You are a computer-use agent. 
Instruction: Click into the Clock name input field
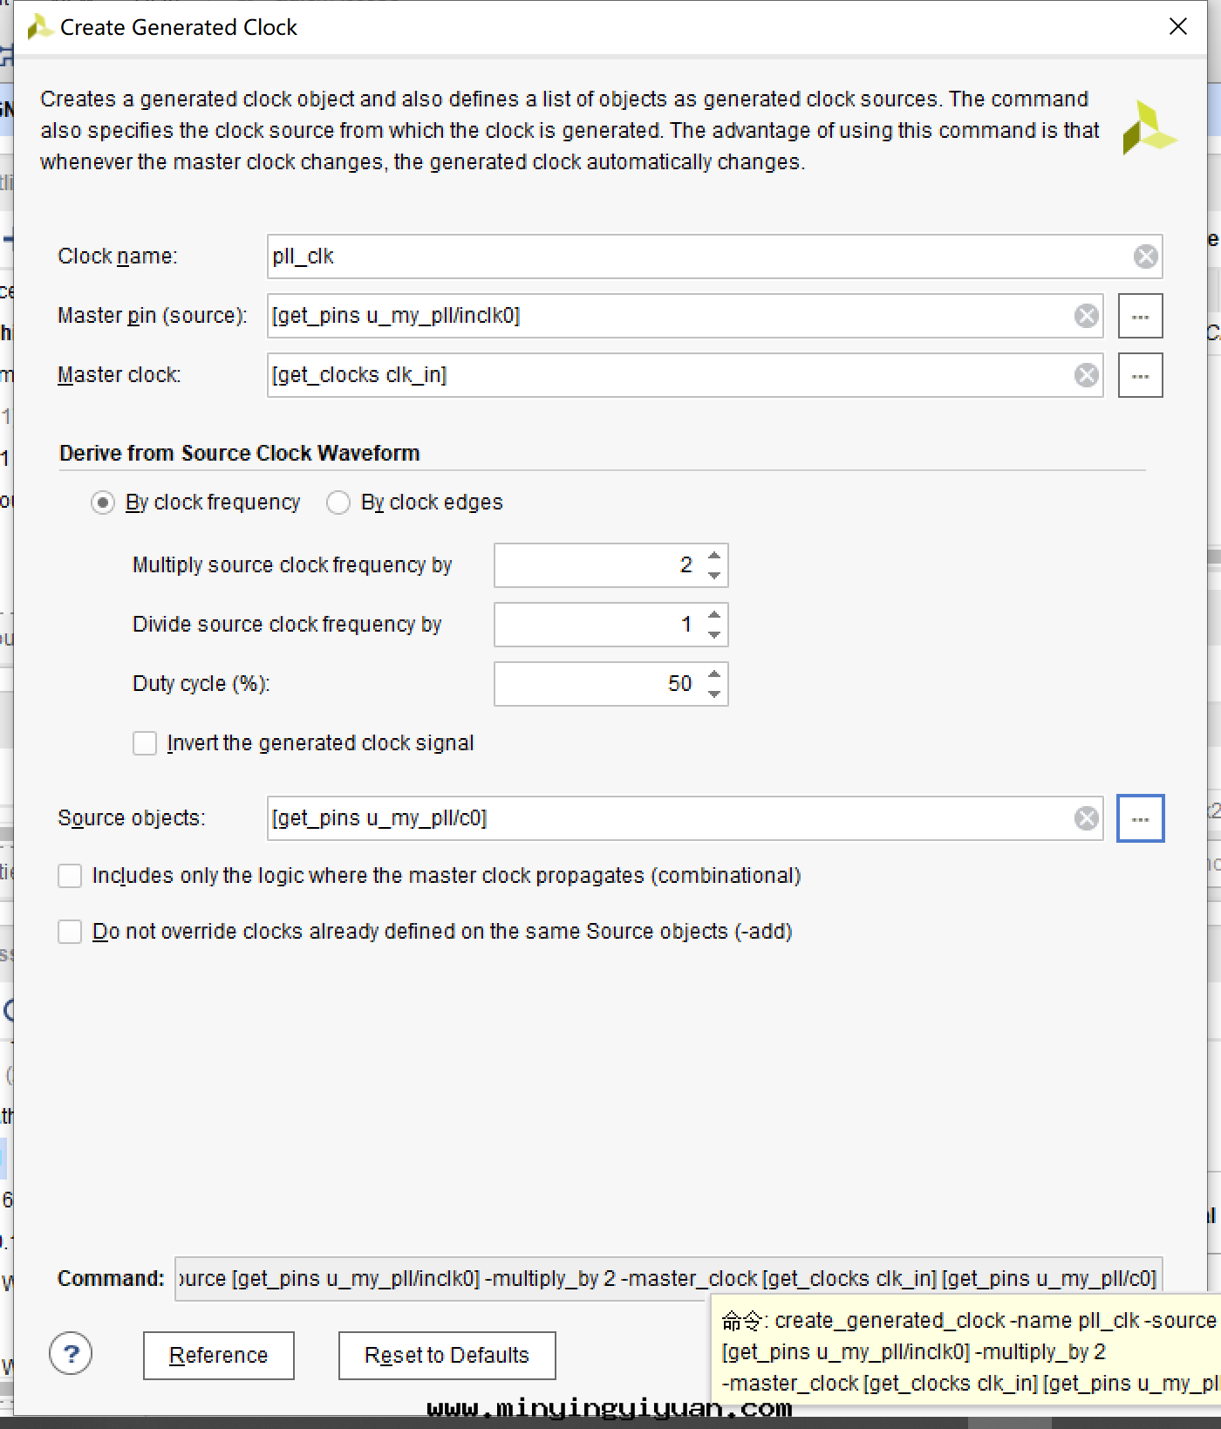tap(698, 256)
